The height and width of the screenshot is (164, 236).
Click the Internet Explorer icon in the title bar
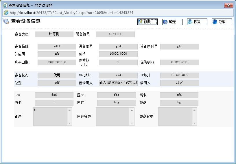pyautogui.click(x=5, y=5)
